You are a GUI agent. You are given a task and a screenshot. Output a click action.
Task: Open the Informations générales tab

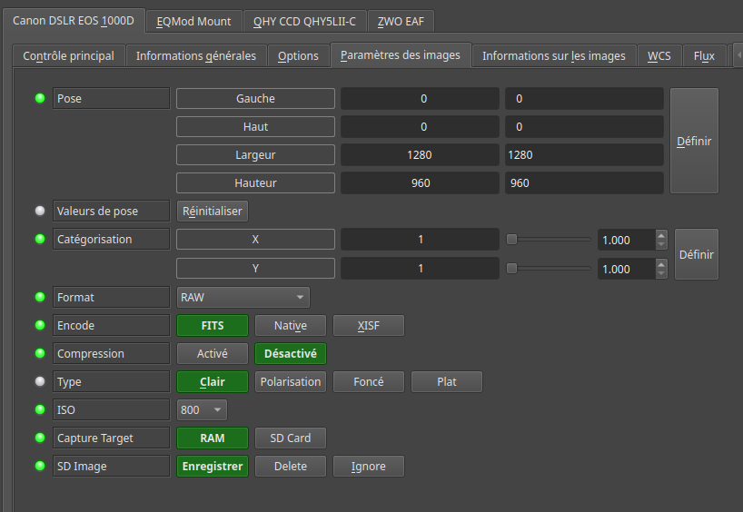pyautogui.click(x=195, y=55)
